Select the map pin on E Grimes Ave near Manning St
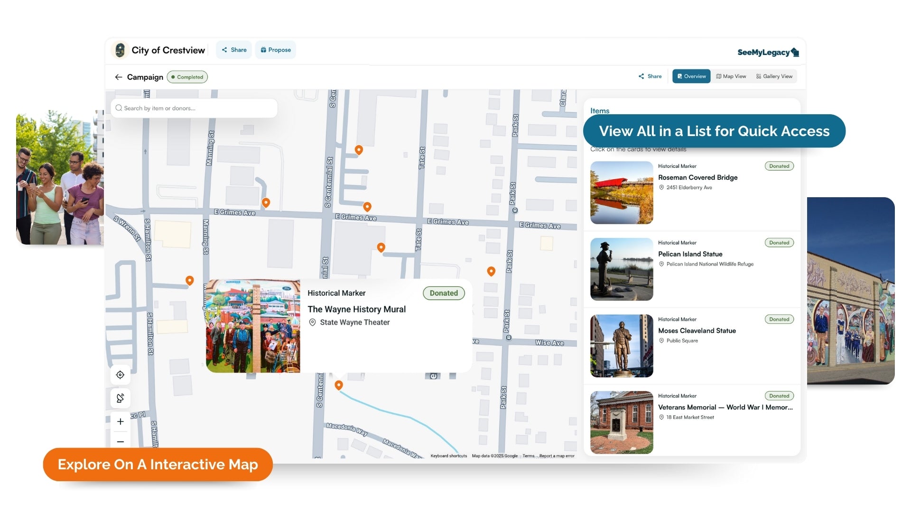This screenshot has width=911, height=512. coord(266,202)
